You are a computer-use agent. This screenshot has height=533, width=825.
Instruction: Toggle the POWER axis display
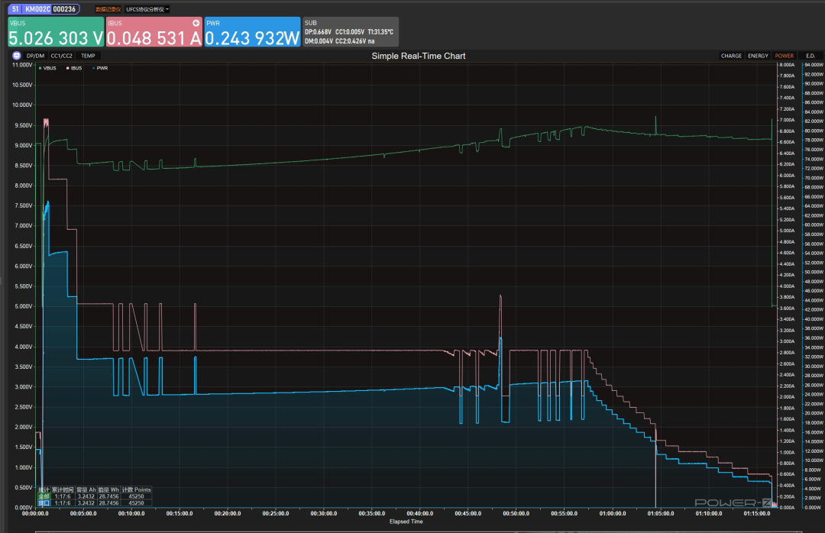pos(784,56)
